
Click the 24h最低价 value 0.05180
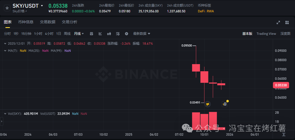coord(125,11)
